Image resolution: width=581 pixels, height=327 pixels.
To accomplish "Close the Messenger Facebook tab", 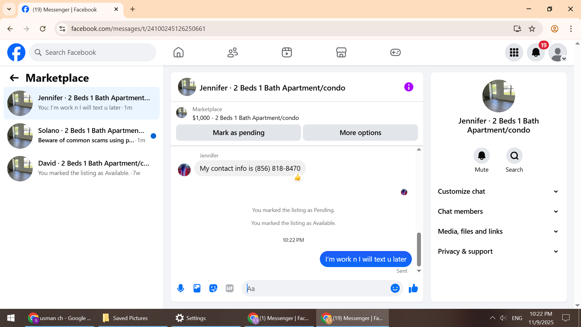I will click(x=116, y=9).
